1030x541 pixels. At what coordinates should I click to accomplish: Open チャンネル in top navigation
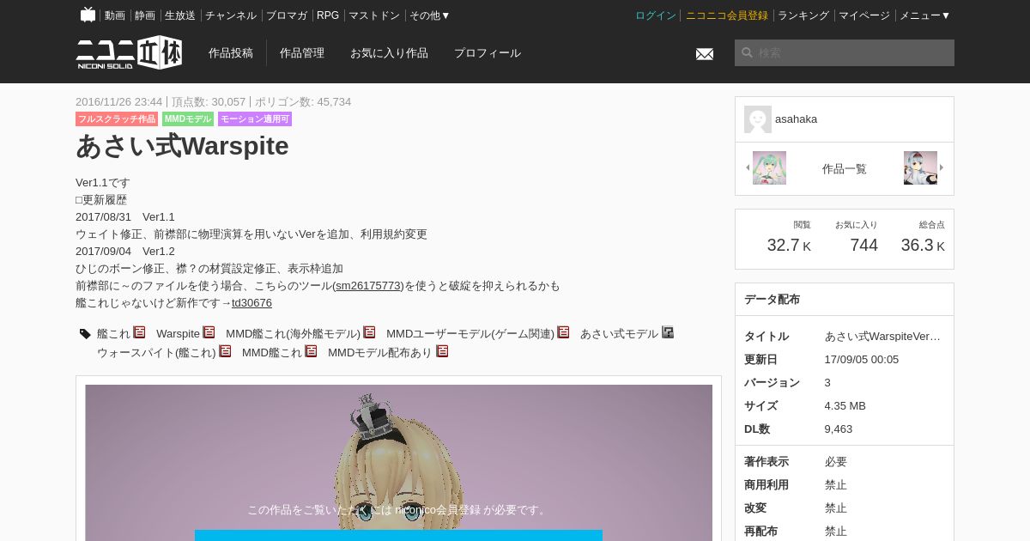coord(231,15)
